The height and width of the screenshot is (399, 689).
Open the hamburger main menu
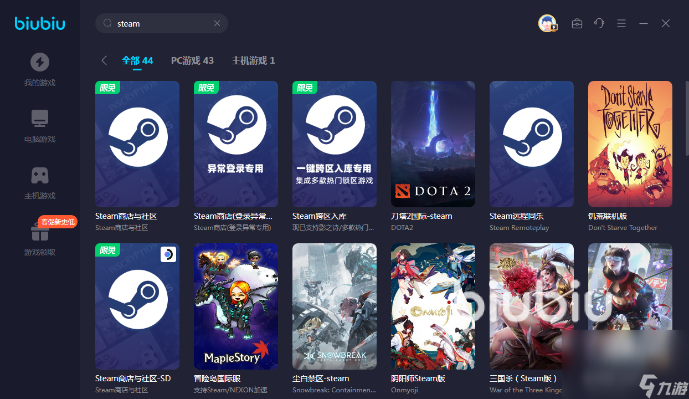(621, 23)
